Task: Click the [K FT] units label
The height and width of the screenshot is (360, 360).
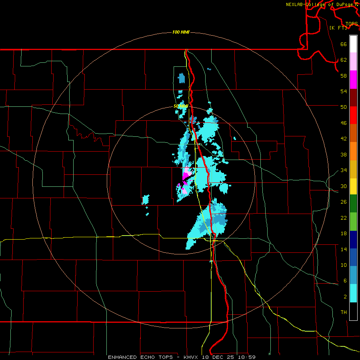Action: (338, 28)
